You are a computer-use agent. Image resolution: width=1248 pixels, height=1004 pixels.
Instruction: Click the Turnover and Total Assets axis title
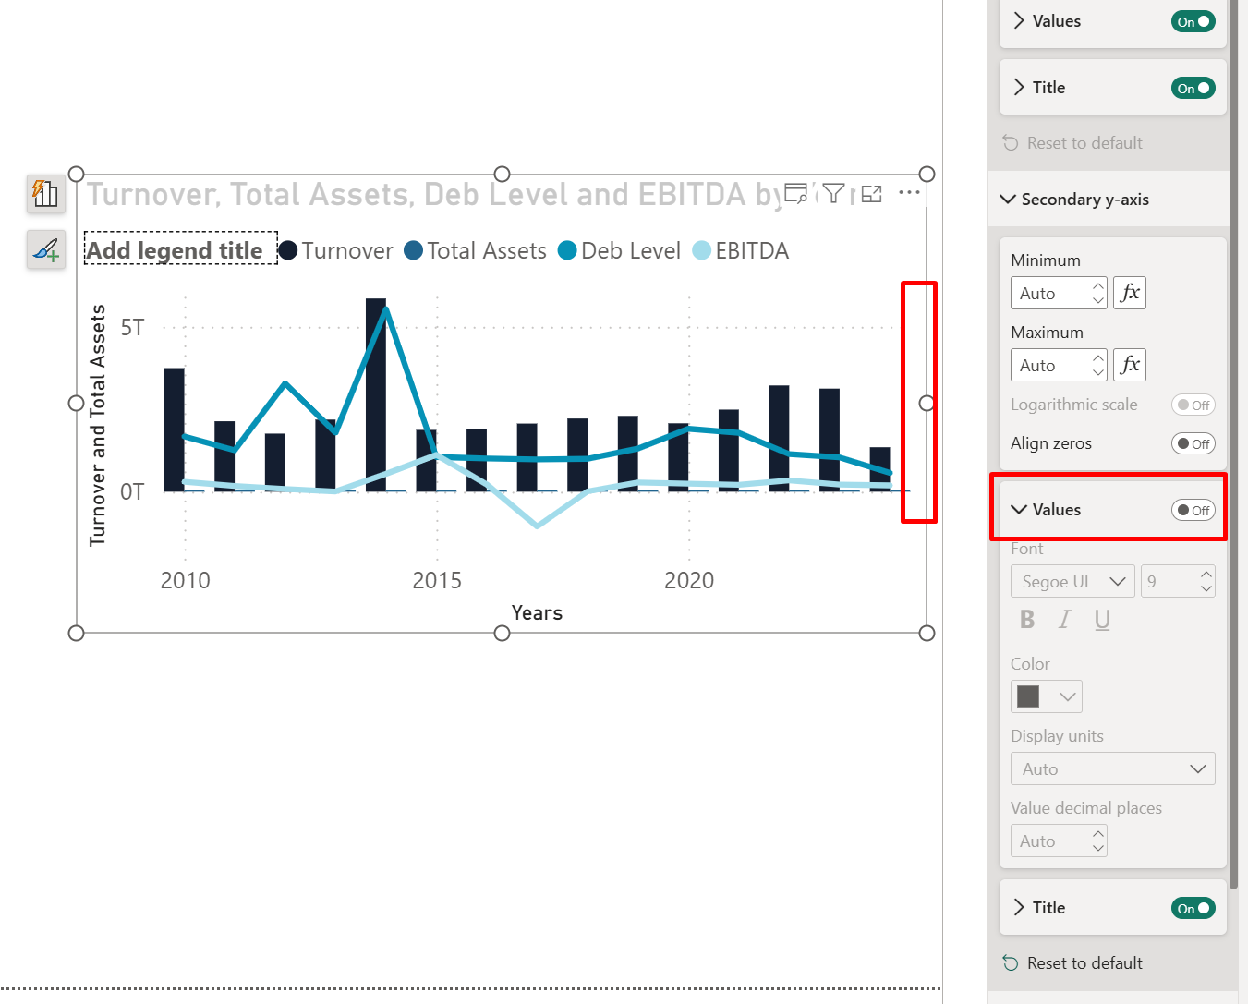click(98, 425)
